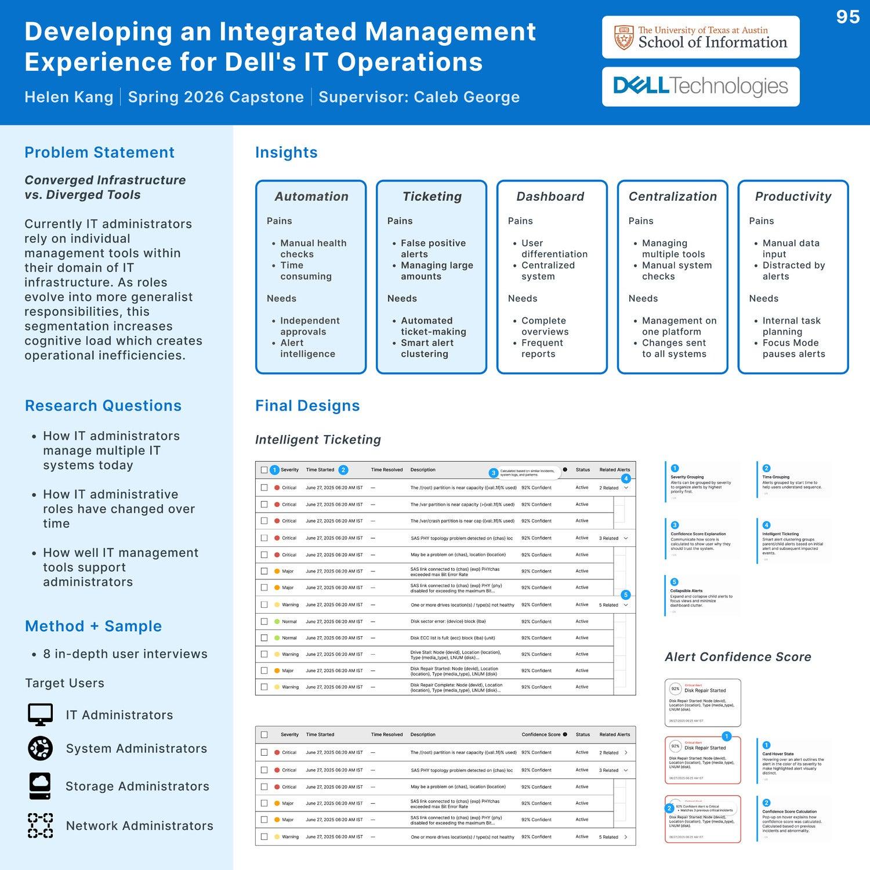Click the '8 in-depth user interviews' bullet

(125, 654)
